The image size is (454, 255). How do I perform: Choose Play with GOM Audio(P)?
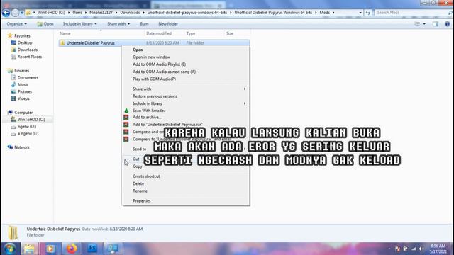186,79
